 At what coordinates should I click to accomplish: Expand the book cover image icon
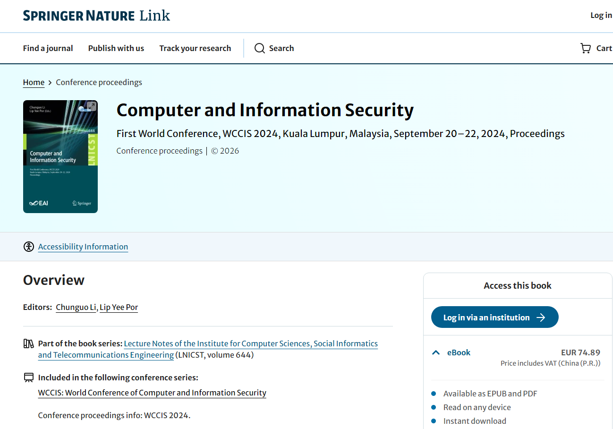(x=91, y=106)
